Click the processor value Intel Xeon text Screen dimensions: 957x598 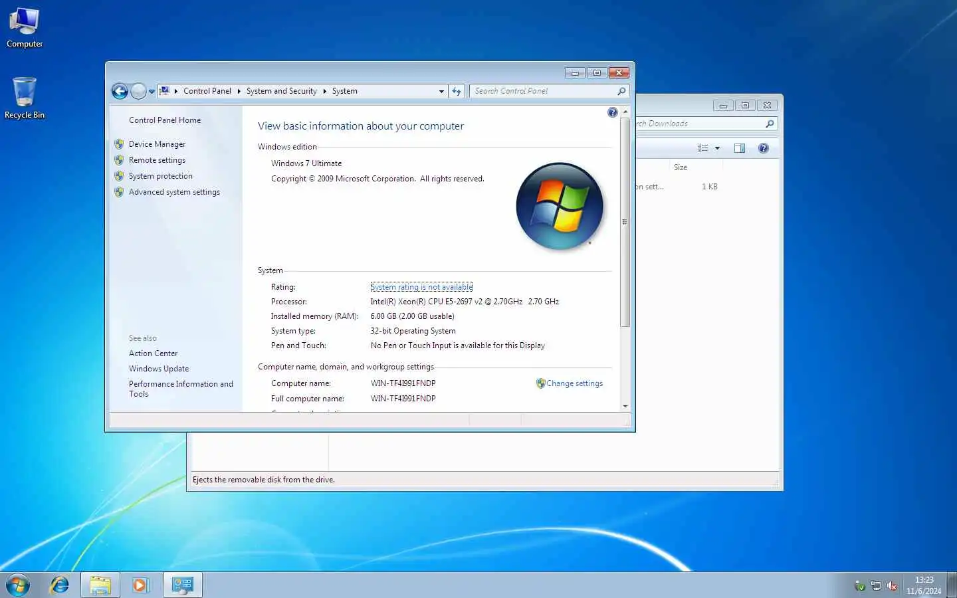465,302
